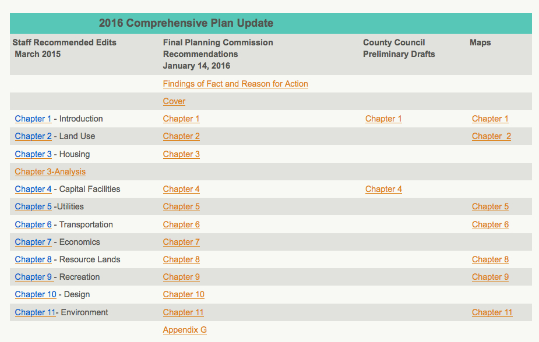Open Chapter 8 Planning Commission recommendation
539x342 pixels.
coord(181,259)
